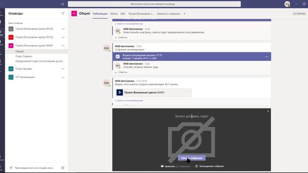Viewport: 308px width, 173px height.
Task: Click Ответить under the Спасибо, встречу принял message
Action: click(x=121, y=72)
